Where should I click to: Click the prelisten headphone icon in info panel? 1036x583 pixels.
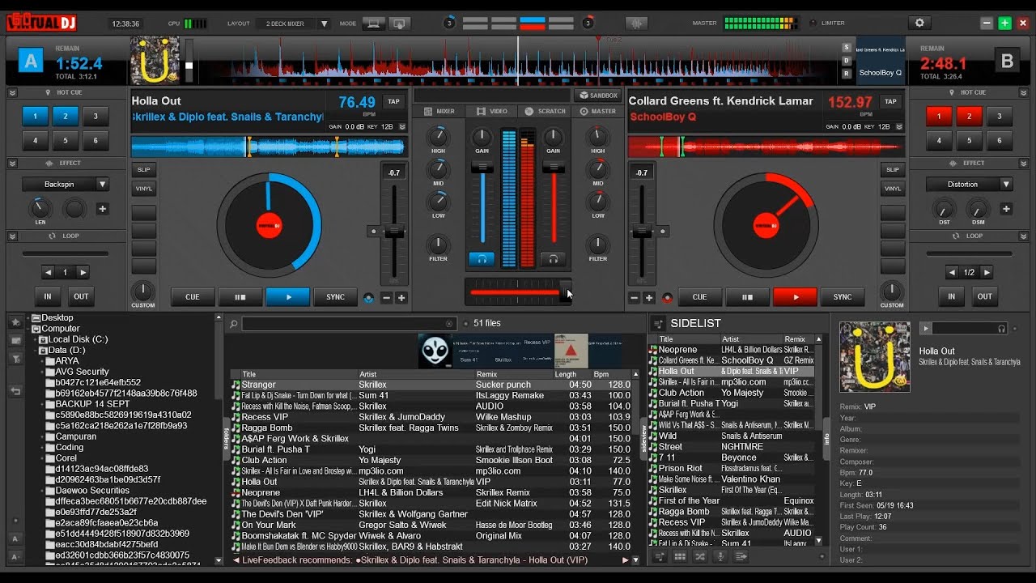point(1002,328)
